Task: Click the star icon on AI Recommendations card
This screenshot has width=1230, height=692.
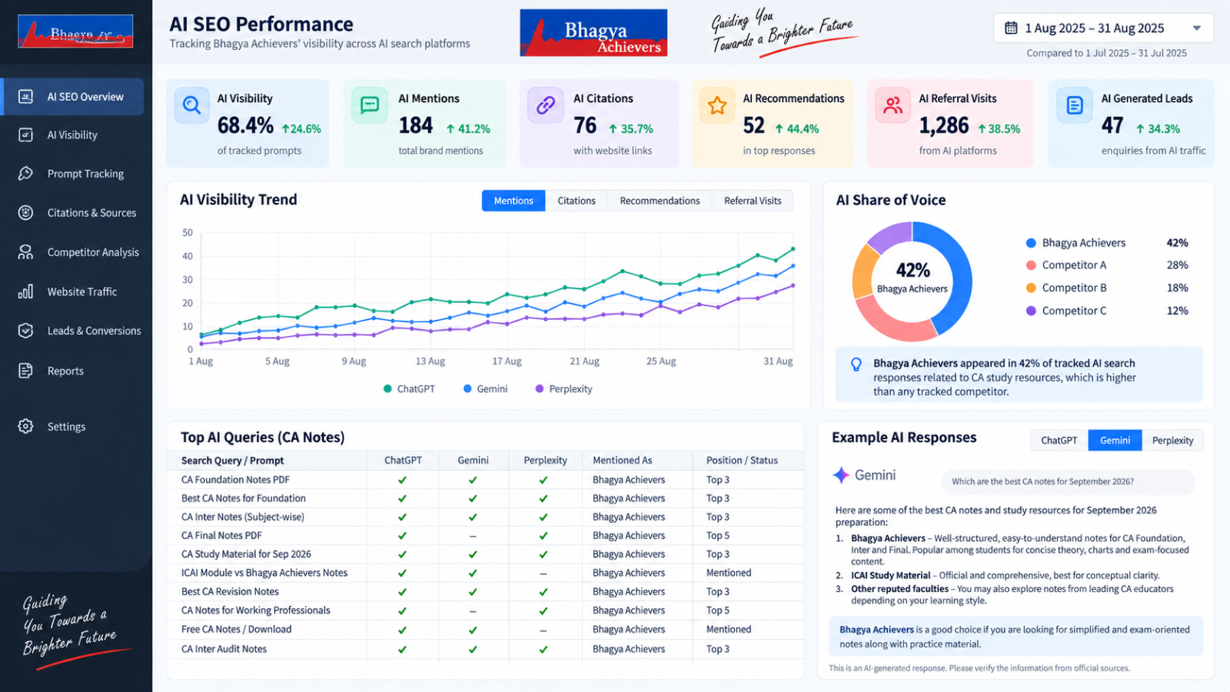Action: (717, 105)
